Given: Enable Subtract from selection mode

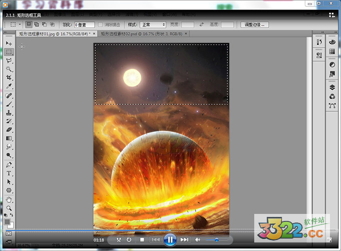Looking at the screenshot, I should [44, 24].
